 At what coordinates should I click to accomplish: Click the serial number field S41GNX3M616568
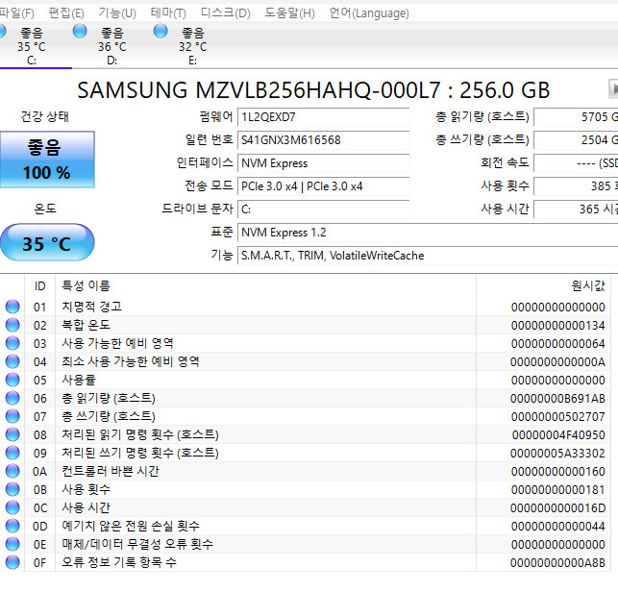click(323, 140)
